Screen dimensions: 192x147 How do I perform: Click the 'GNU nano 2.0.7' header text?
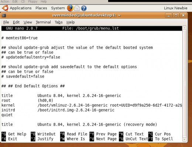click(22, 28)
